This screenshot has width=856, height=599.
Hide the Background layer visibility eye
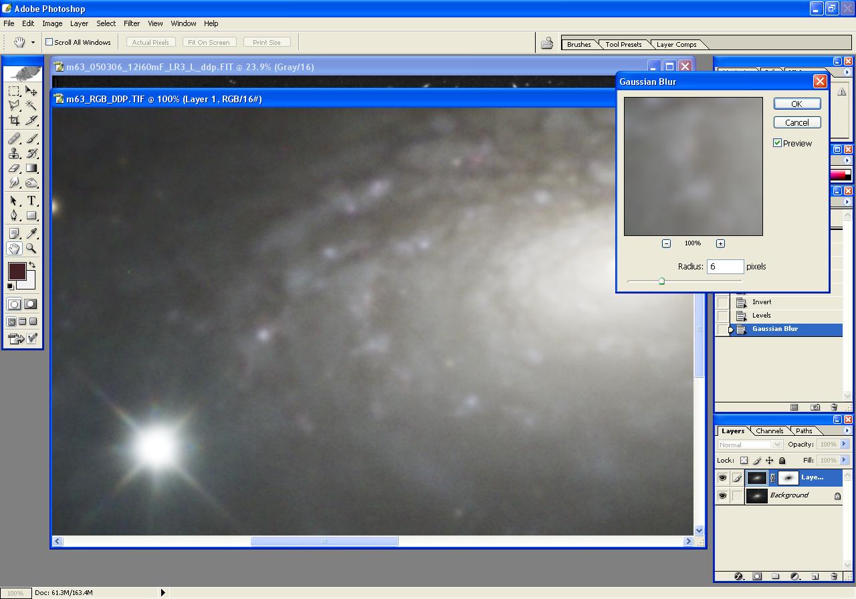click(722, 496)
